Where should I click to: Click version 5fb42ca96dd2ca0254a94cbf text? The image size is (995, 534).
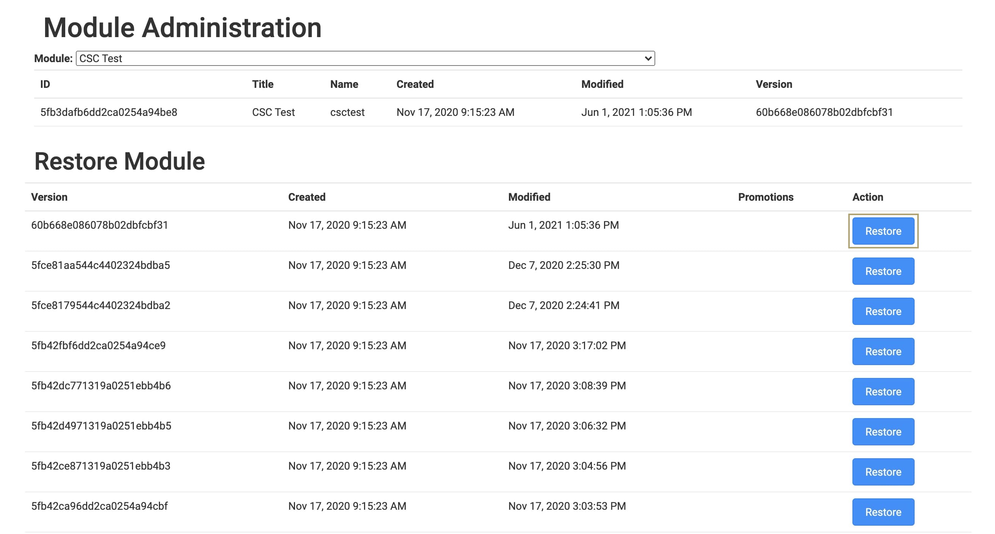[x=100, y=506]
